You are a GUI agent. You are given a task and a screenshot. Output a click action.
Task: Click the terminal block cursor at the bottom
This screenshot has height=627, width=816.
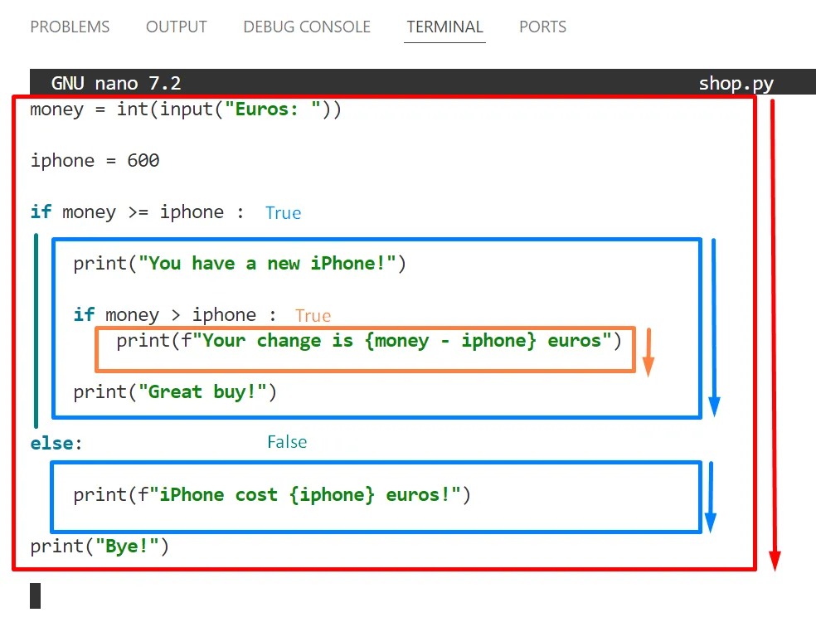(x=36, y=595)
